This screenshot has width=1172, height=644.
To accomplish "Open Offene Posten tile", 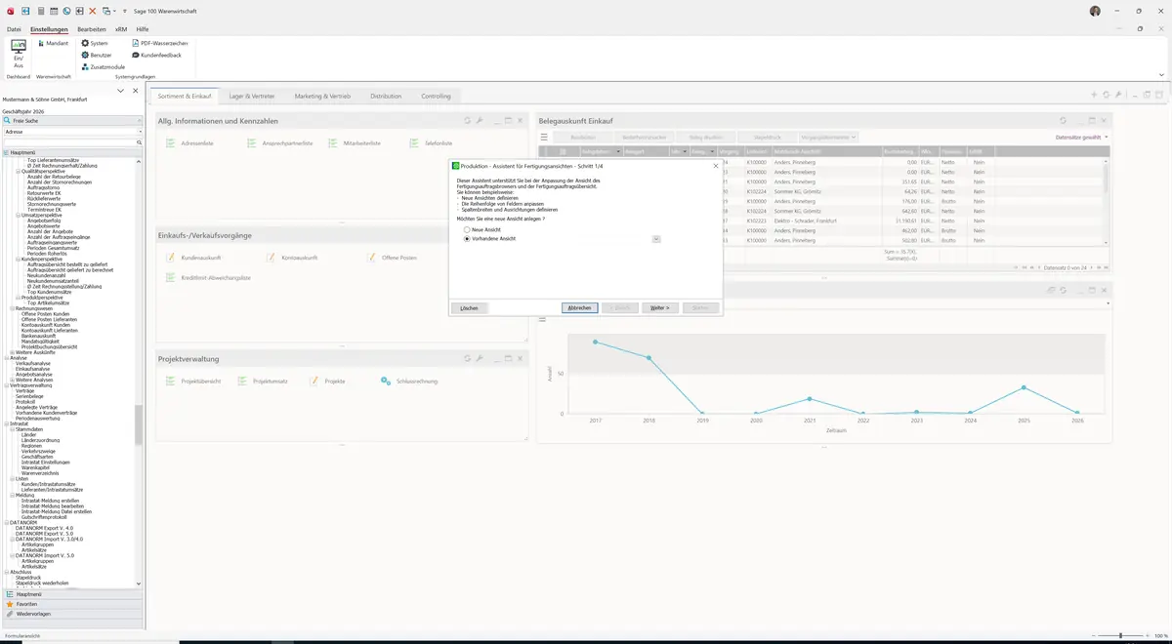I will pyautogui.click(x=392, y=258).
